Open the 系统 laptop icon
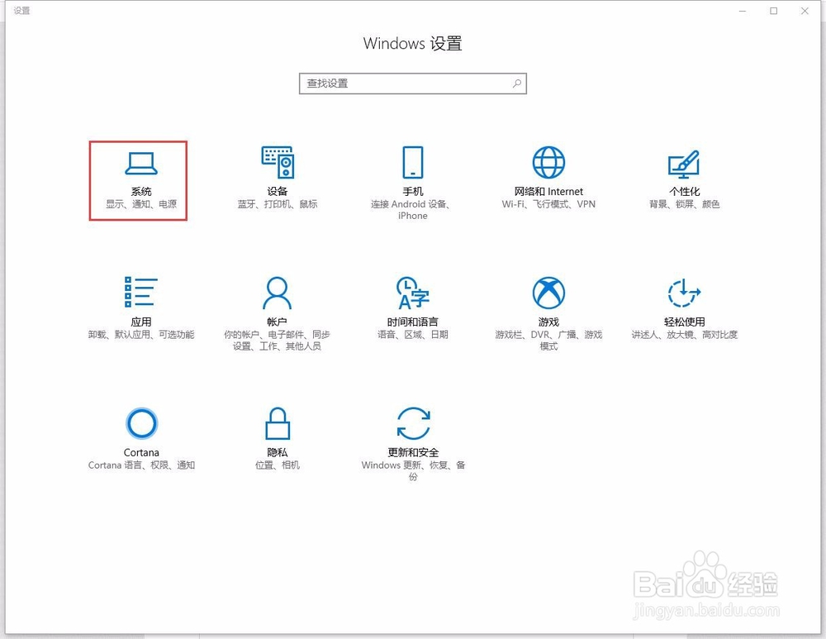The image size is (826, 639). 140,163
